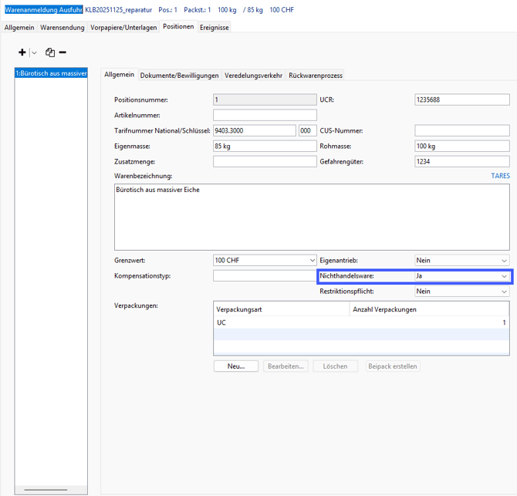Open the Eigenantrieb dropdown
Screen dimensions: 517x496
(504, 261)
